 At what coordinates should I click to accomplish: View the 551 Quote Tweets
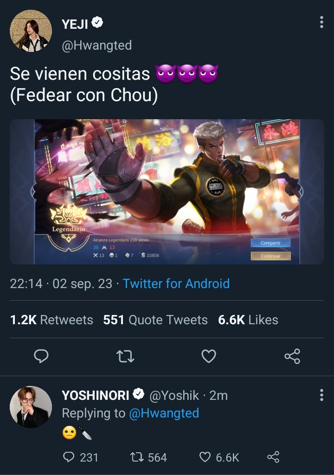[155, 320]
